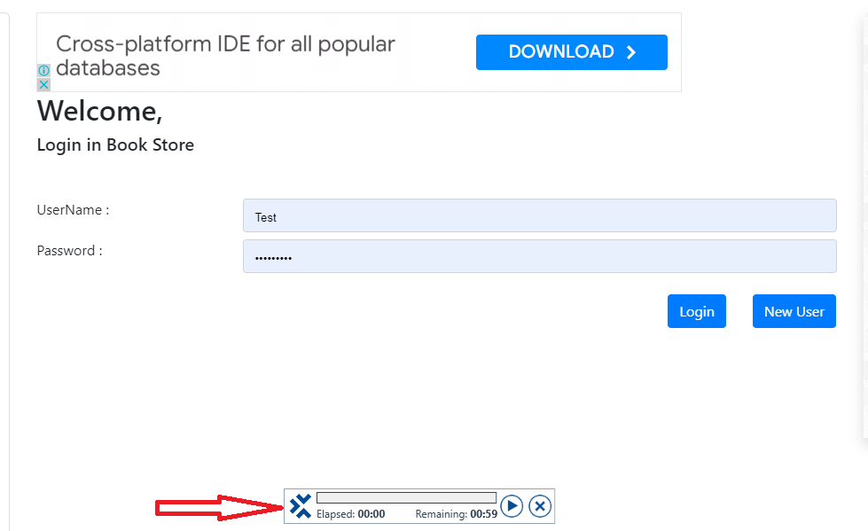
Task: Click the Password label
Action: [x=69, y=251]
